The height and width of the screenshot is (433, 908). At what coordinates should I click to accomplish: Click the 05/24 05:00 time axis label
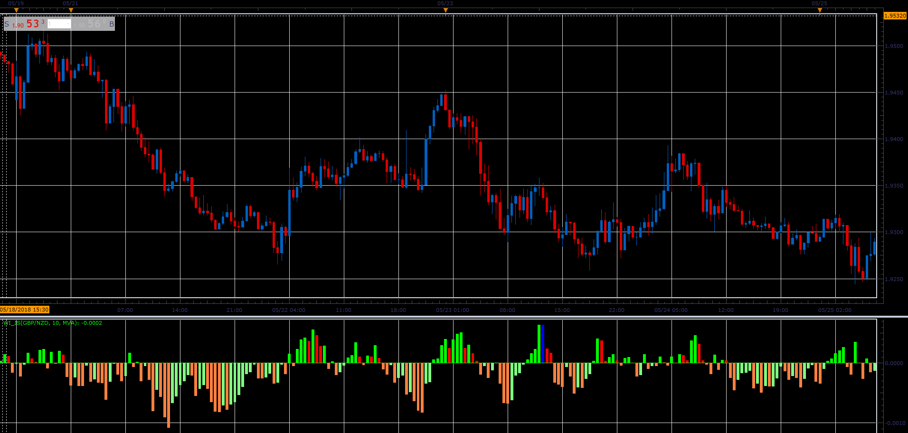(x=671, y=310)
